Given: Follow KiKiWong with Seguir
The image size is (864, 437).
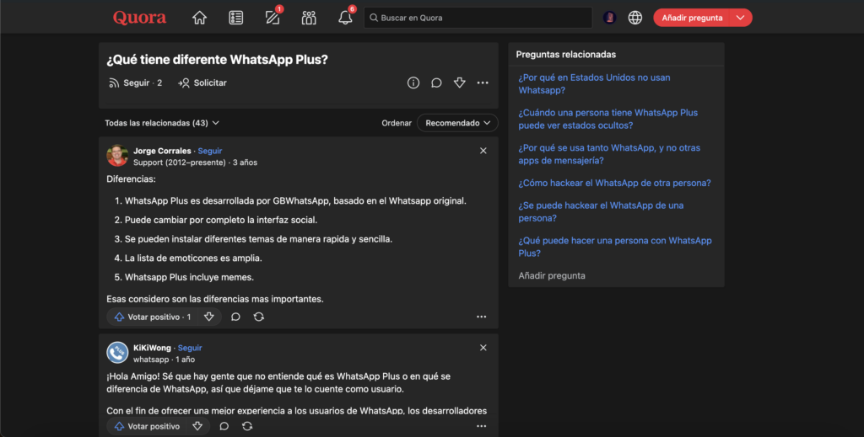Looking at the screenshot, I should [190, 348].
